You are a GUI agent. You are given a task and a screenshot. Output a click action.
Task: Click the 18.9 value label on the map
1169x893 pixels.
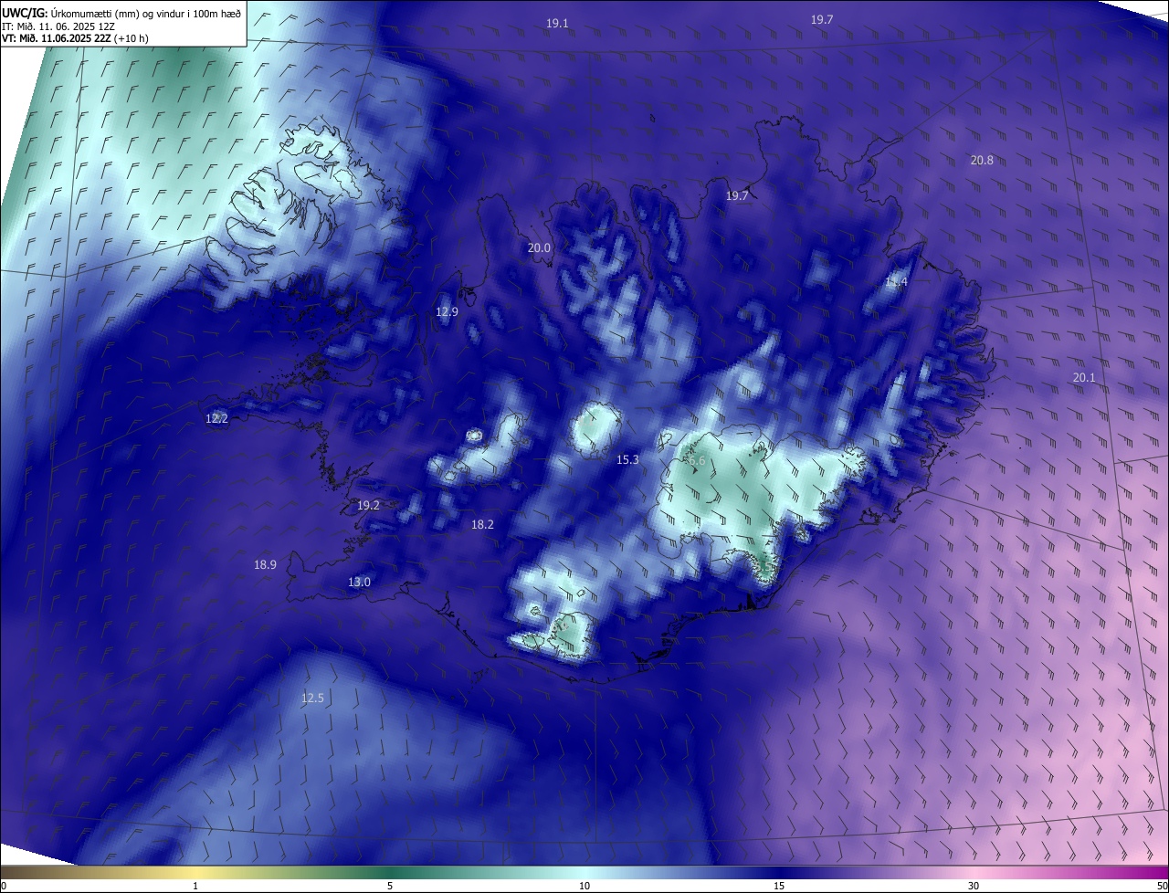click(x=265, y=565)
